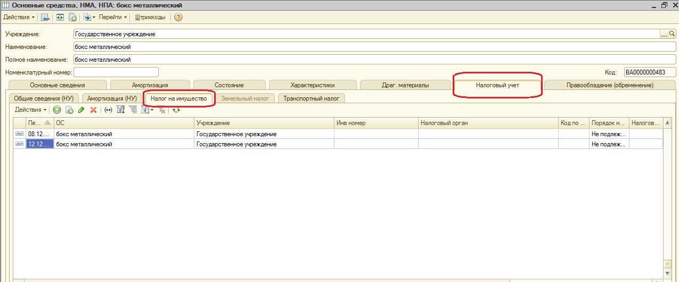Image resolution: width=679 pixels, height=282 pixels.
Task: Click the Copy record icon in list toolbar
Action: coord(69,110)
